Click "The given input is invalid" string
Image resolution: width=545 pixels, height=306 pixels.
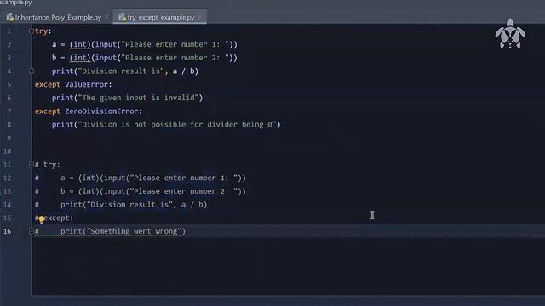coord(138,98)
